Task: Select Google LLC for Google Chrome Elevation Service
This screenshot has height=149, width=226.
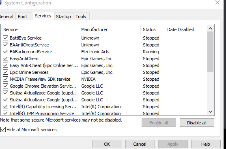Action: click(x=92, y=86)
